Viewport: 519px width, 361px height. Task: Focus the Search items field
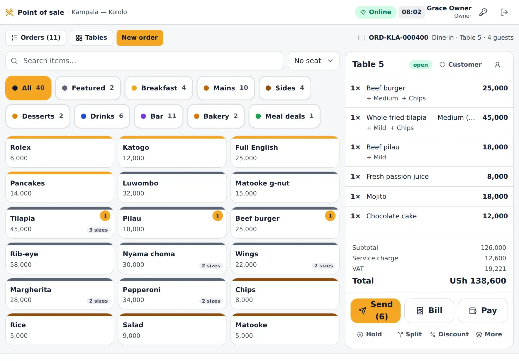pos(145,61)
